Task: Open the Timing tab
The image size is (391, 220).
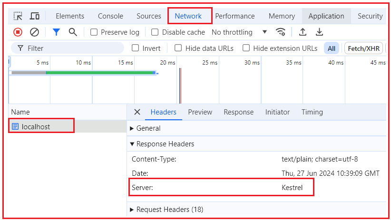Action: coord(312,112)
